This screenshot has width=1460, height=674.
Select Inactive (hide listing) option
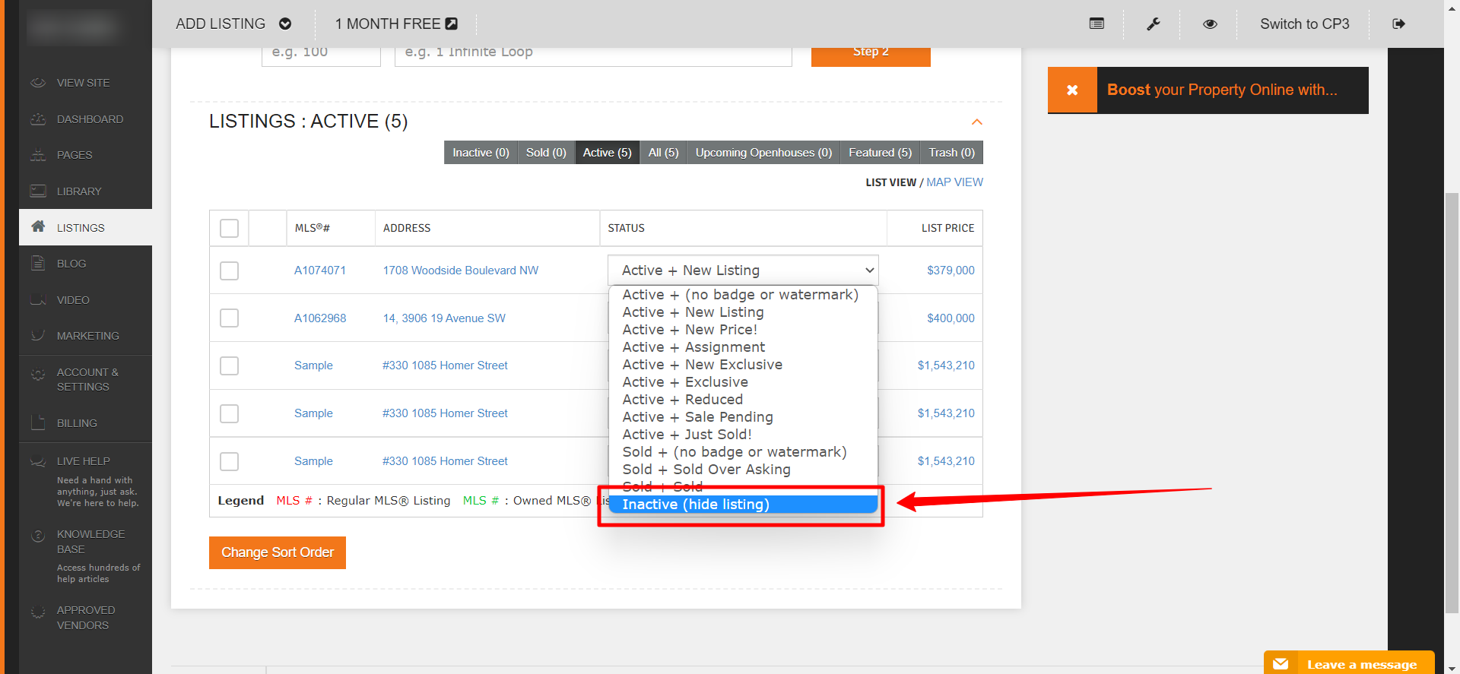(743, 505)
